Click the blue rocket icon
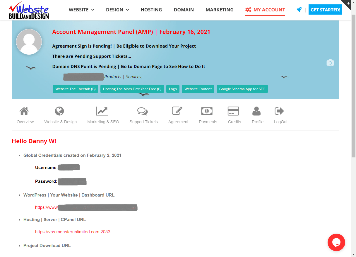Screen dimensions: 356x257 tap(299, 10)
